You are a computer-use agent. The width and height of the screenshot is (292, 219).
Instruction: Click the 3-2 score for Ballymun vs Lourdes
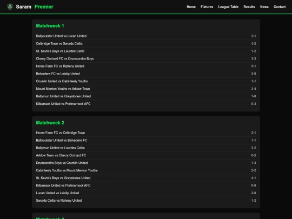(x=254, y=148)
